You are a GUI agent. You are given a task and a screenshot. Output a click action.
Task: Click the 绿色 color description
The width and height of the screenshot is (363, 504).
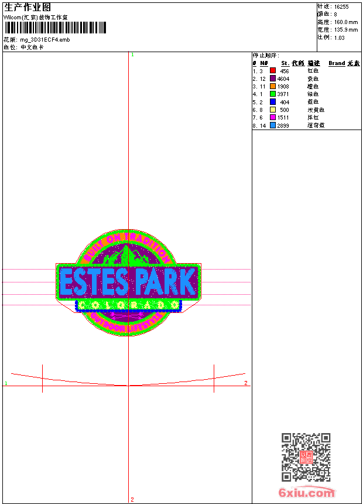tap(313, 94)
